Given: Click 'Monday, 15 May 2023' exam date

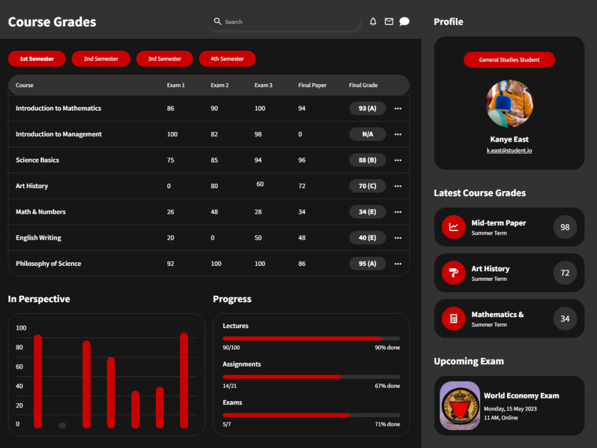Looking at the screenshot, I should 510,409.
